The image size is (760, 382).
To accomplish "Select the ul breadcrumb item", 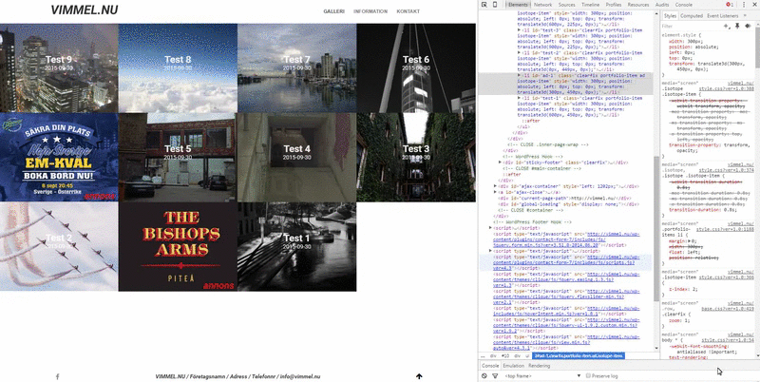I will [527, 355].
